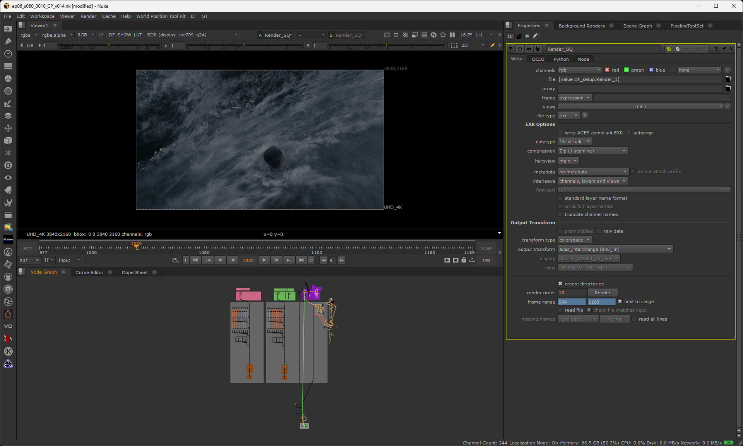Click the Render button
This screenshot has height=446, width=743.
click(602, 293)
